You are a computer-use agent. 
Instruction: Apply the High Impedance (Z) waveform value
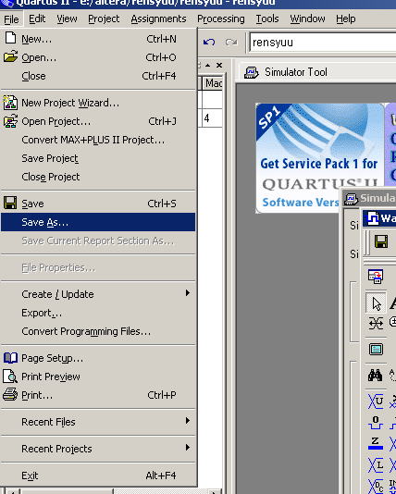pos(376,443)
